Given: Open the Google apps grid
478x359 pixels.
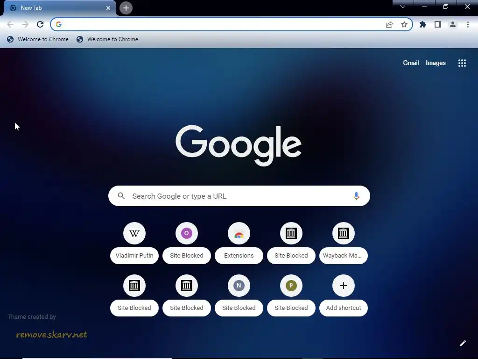Looking at the screenshot, I should pyautogui.click(x=462, y=63).
